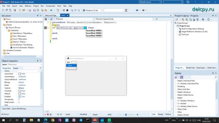Screen dimensions: 219x123
Task: Open the File menu
Action: (x=4, y=6)
